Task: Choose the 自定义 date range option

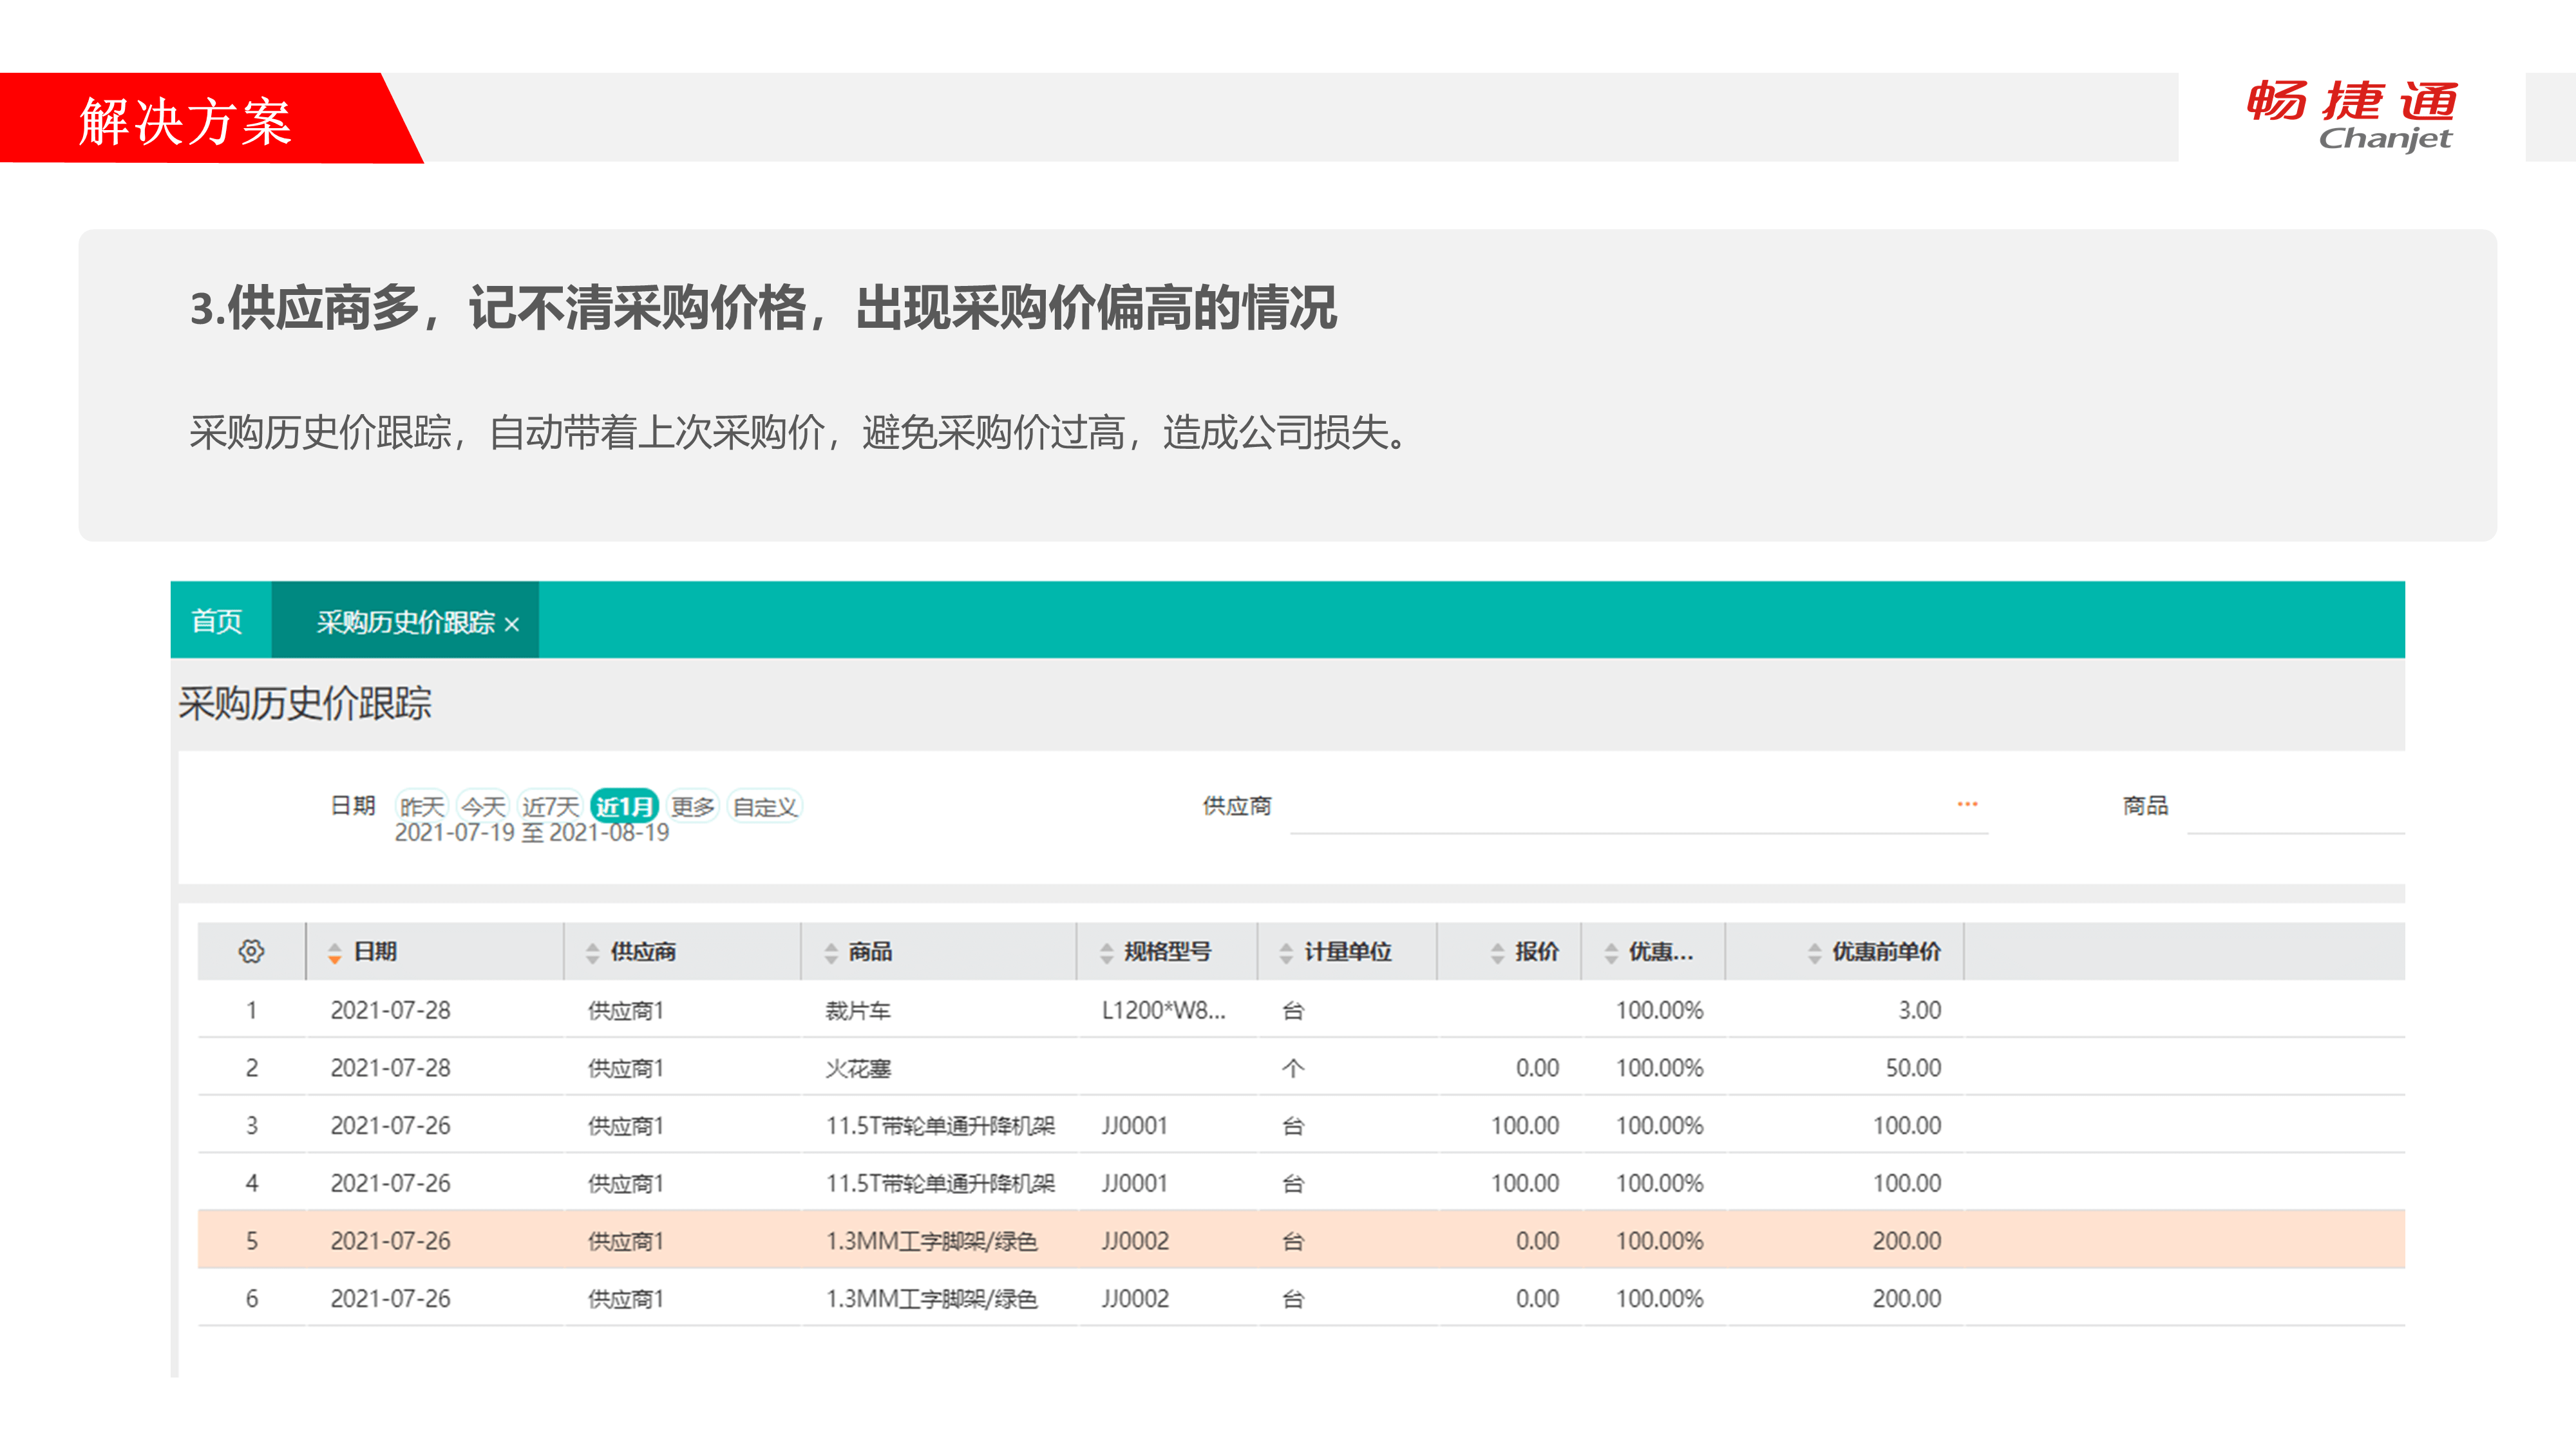Action: 765,806
